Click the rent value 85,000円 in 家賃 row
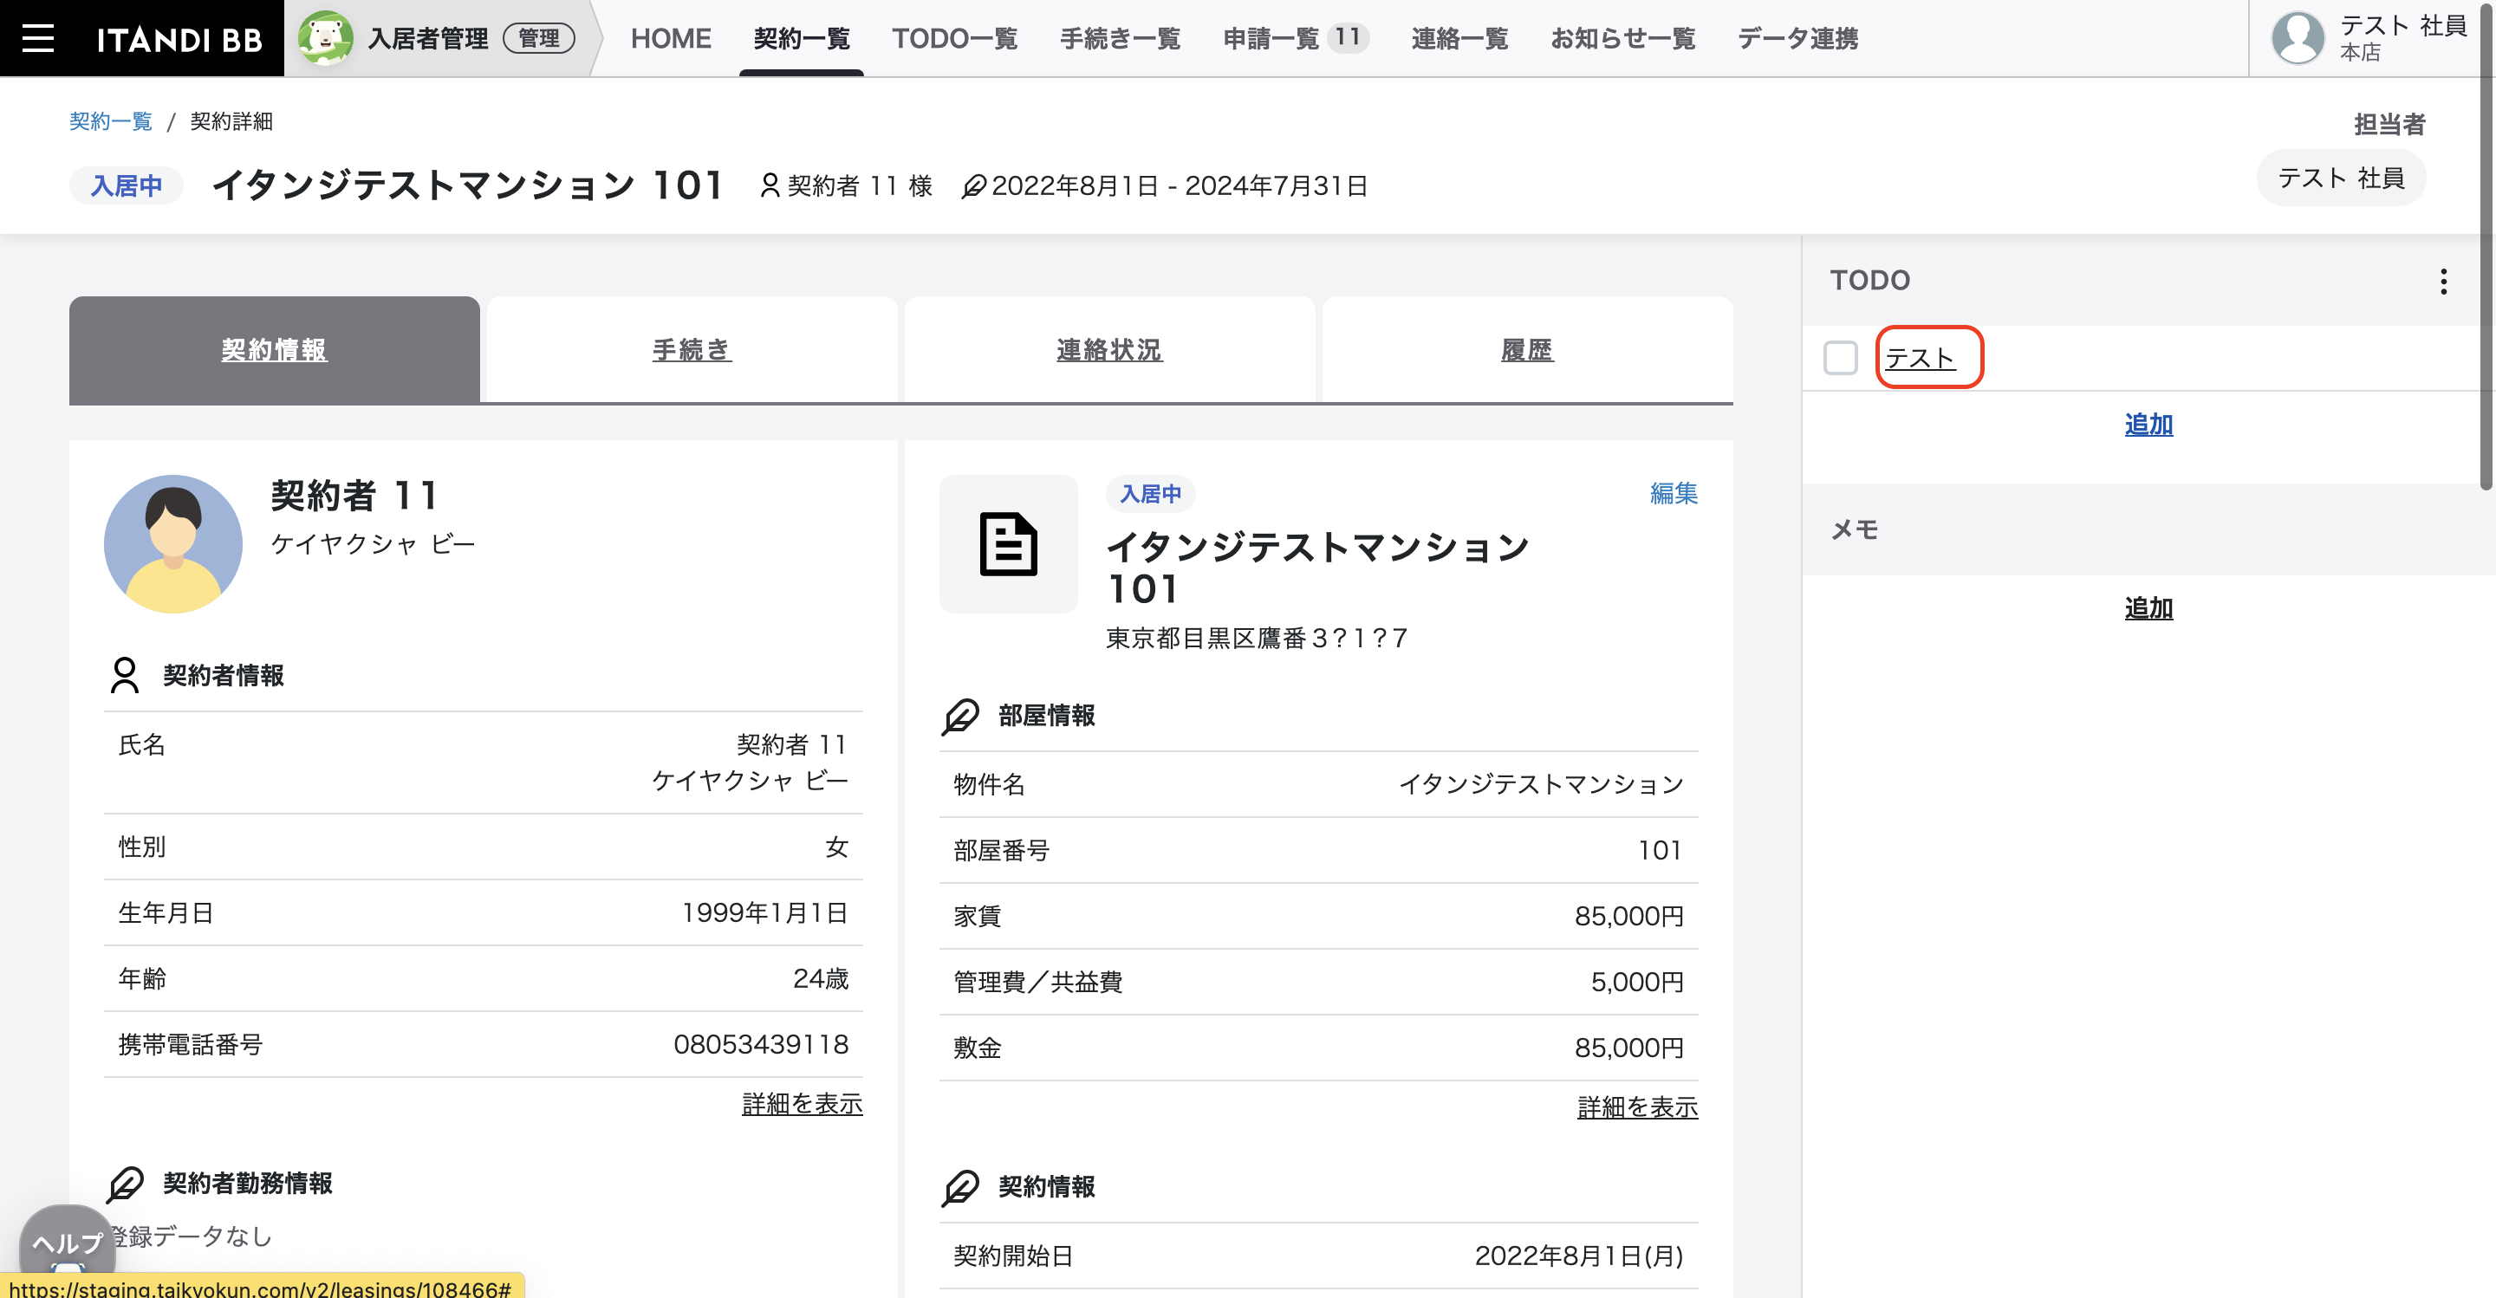 tap(1628, 917)
